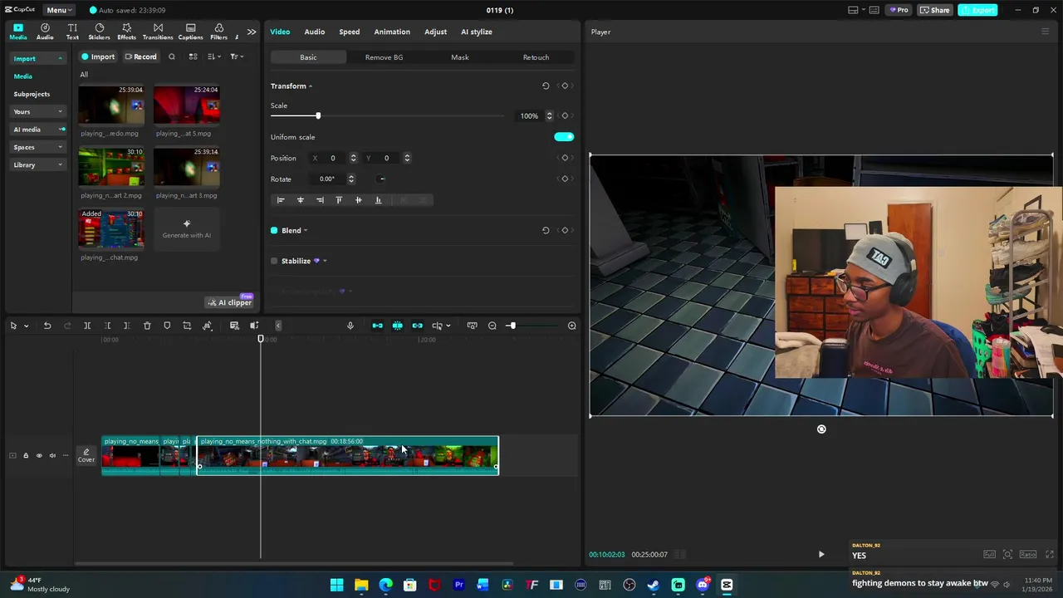Click the timeline zoom out magnifier
The height and width of the screenshot is (598, 1063).
pyautogui.click(x=492, y=326)
